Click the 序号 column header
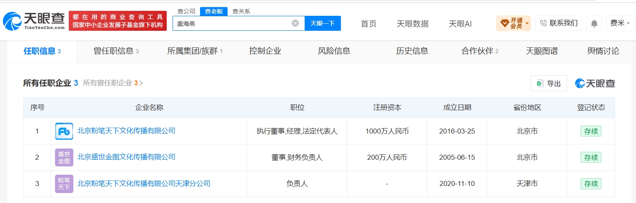This screenshot has height=203, width=636. tap(37, 108)
